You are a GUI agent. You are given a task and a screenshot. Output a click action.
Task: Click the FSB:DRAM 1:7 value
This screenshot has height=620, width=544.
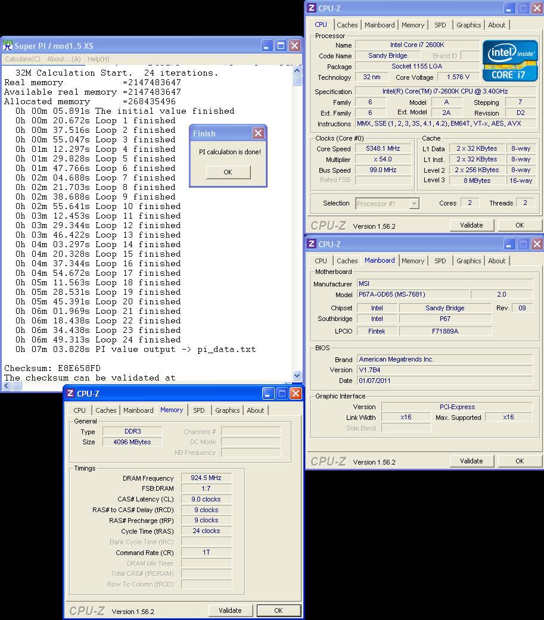(x=206, y=488)
